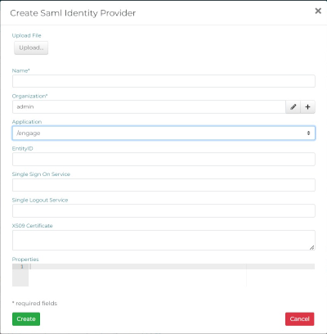The image size is (327, 334).
Task: Focus the Name input field
Action: (x=163, y=81)
